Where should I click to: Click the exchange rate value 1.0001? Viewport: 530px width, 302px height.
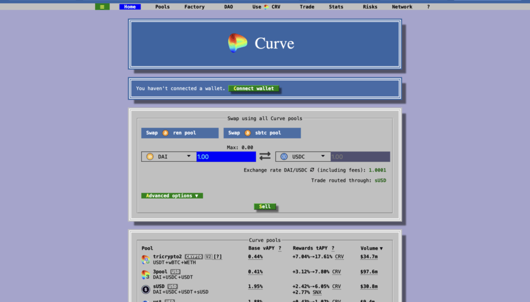[377, 170]
